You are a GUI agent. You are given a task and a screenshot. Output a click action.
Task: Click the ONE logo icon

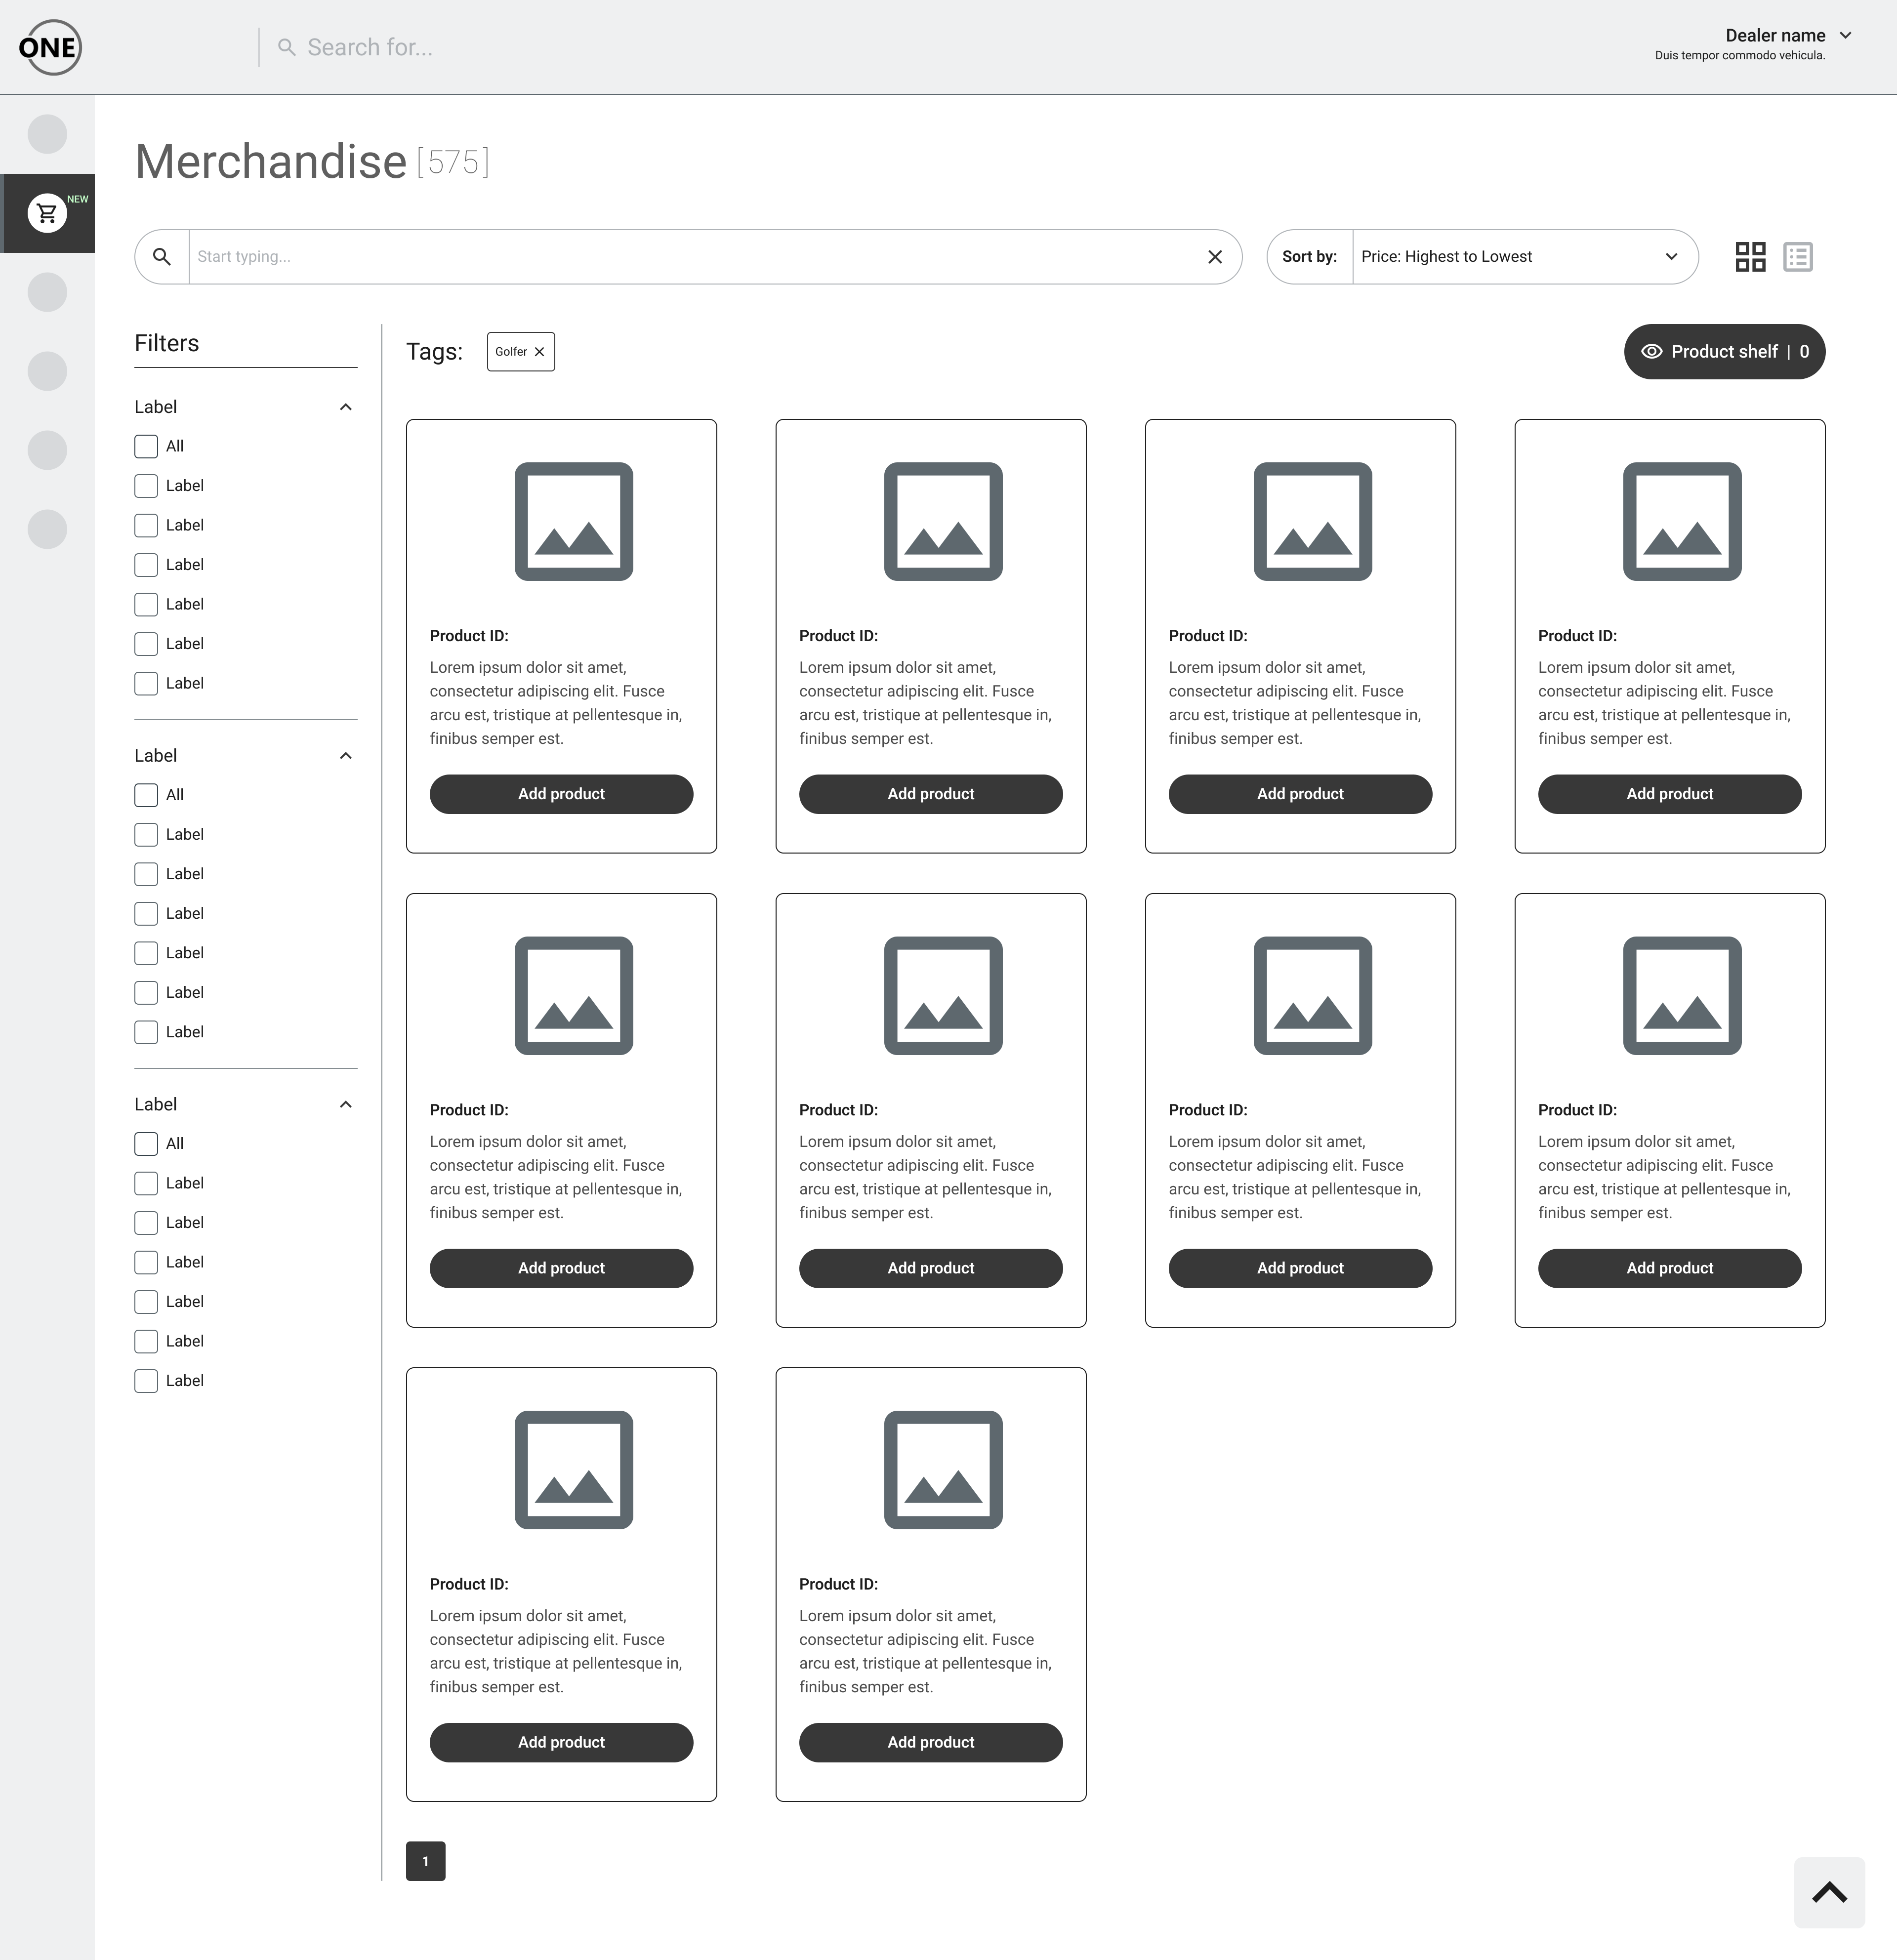click(49, 47)
